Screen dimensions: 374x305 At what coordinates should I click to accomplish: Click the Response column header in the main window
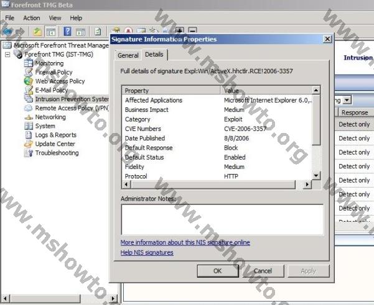pos(355,112)
